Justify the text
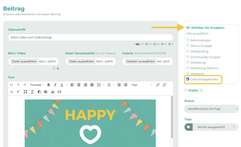This screenshot has height=147, width=241. 92,85
